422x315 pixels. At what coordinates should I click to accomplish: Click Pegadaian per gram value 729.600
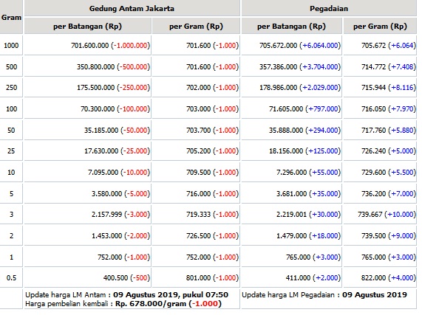tap(373, 173)
